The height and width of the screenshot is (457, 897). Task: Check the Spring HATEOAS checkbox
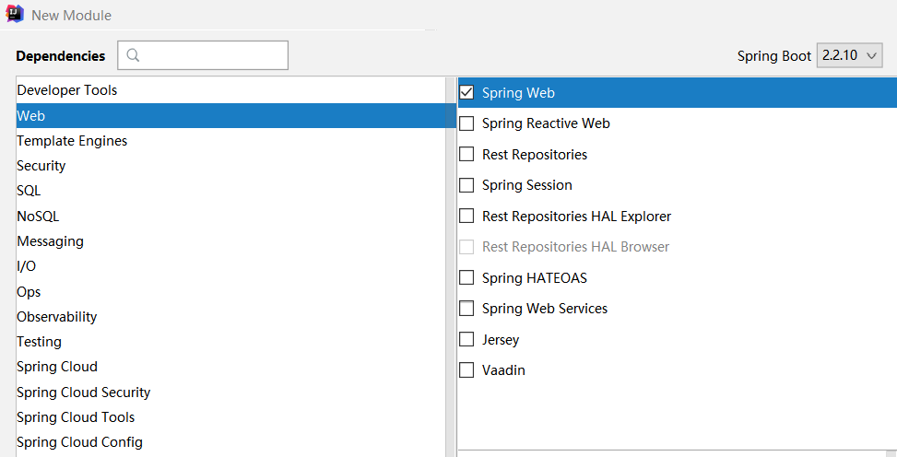[x=466, y=277]
